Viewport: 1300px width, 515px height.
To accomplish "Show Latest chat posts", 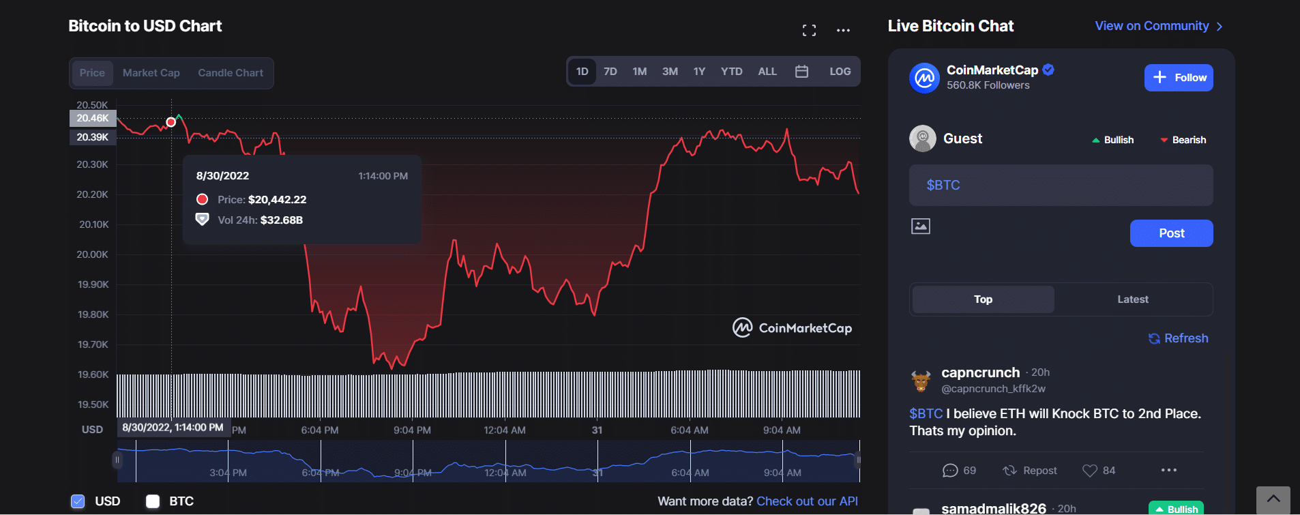I will coord(1133,299).
